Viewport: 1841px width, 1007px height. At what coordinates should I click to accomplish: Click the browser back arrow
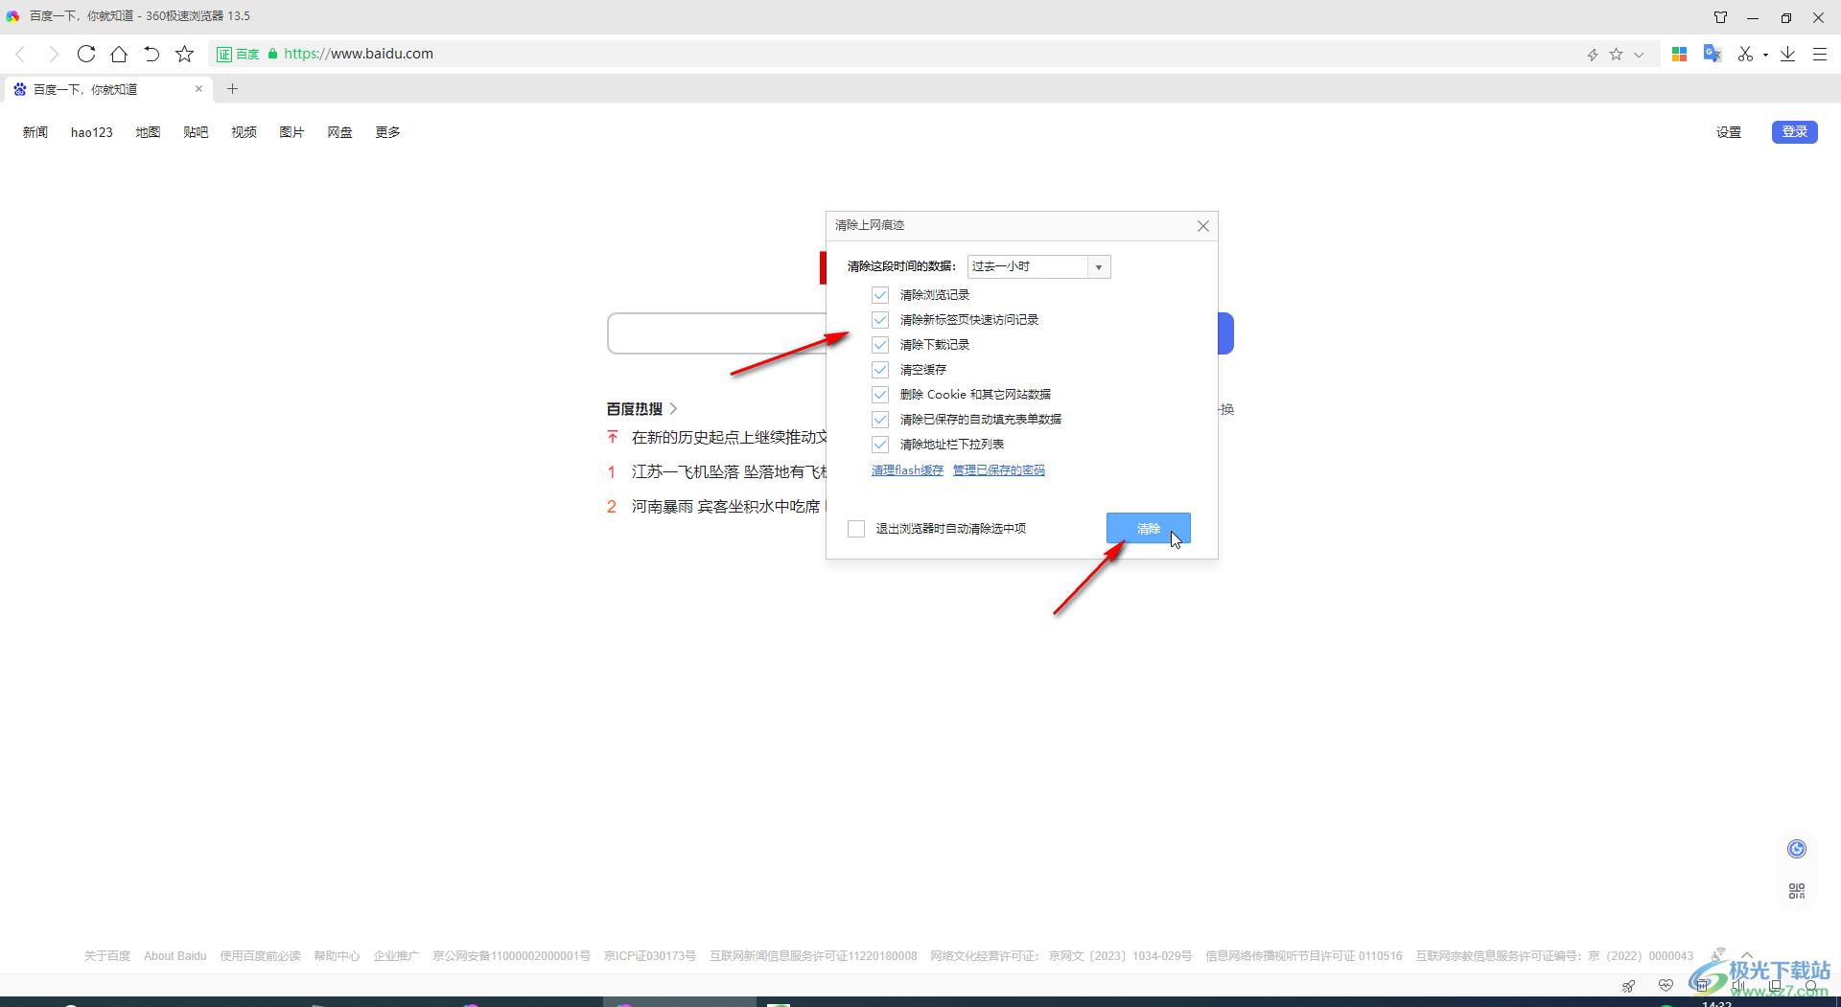(20, 55)
